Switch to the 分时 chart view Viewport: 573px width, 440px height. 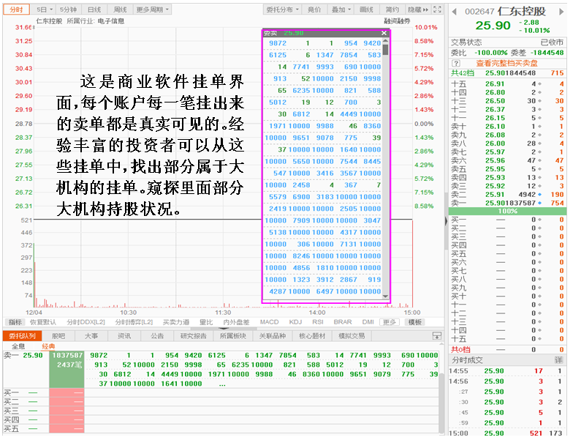[x=16, y=10]
